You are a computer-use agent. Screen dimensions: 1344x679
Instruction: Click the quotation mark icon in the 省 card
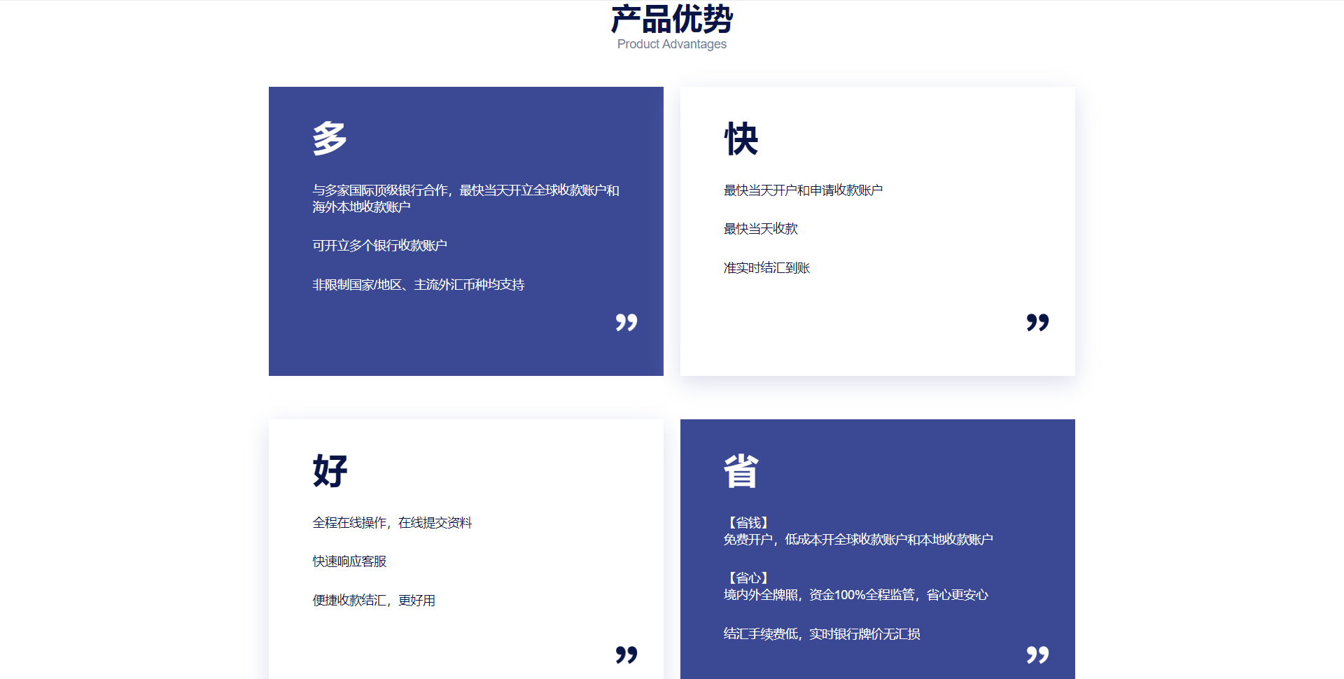[x=1038, y=655]
